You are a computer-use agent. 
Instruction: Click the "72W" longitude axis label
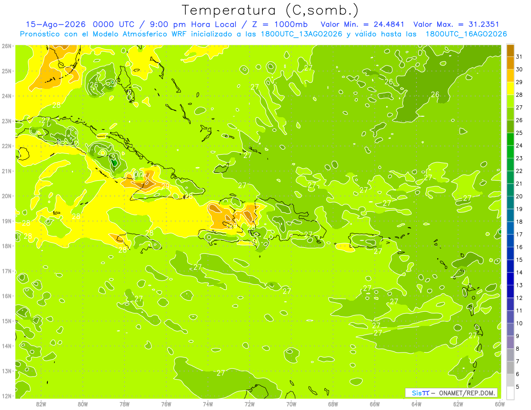[250, 404]
